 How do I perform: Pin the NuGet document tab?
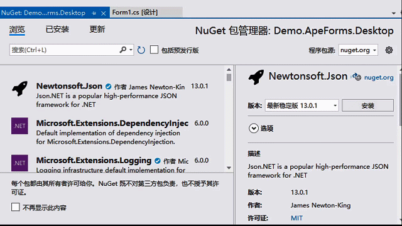coord(94,13)
